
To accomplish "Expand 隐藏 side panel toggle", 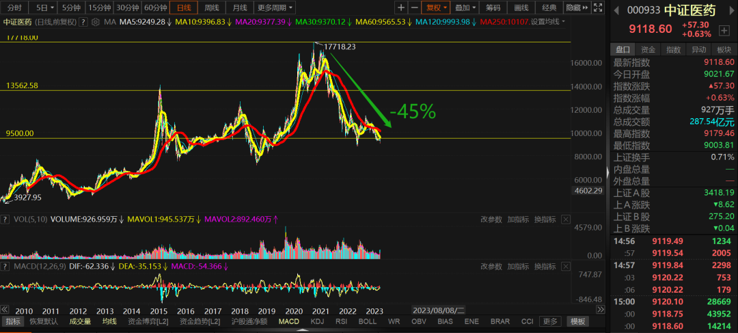I will [577, 8].
